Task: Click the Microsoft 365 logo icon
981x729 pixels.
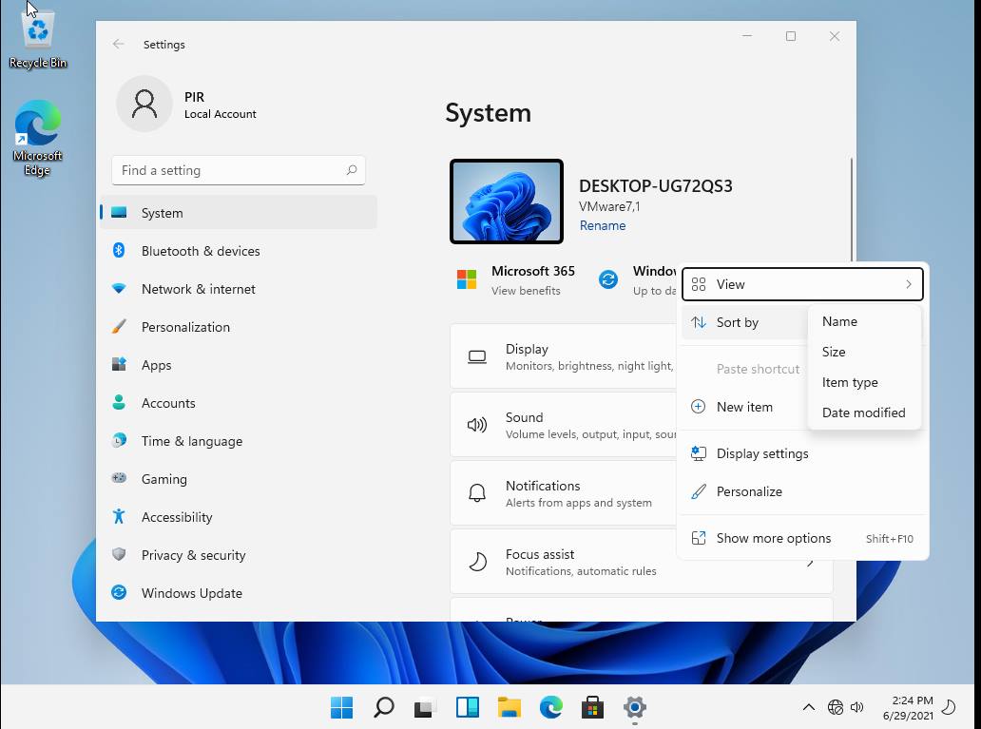Action: tap(467, 279)
